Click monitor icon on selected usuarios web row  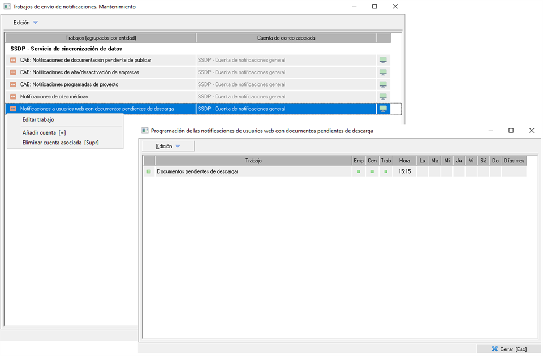[383, 109]
